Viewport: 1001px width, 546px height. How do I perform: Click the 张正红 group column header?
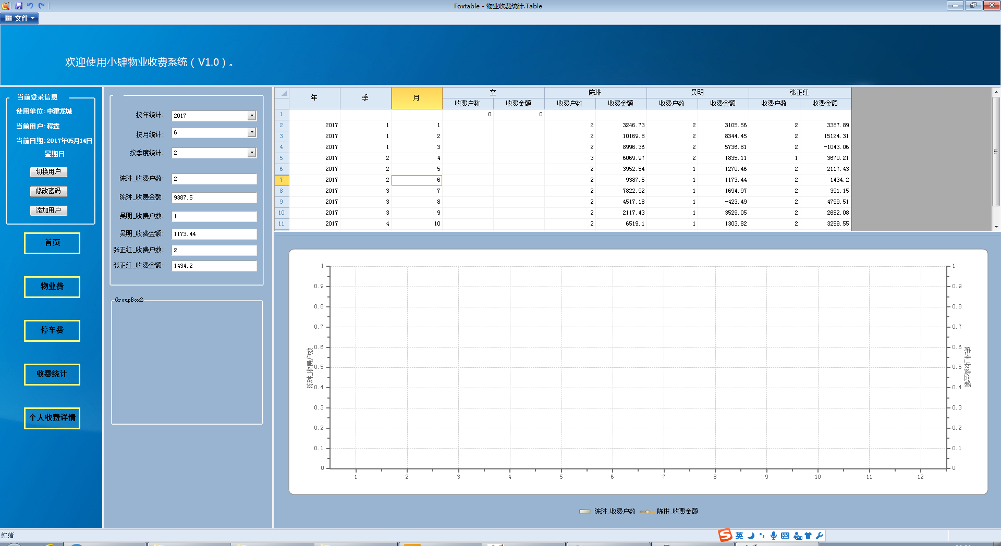[800, 92]
